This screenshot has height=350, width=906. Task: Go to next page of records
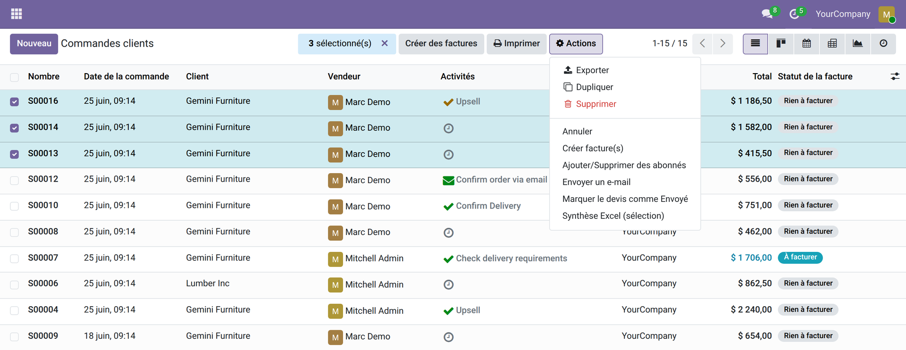tap(723, 44)
